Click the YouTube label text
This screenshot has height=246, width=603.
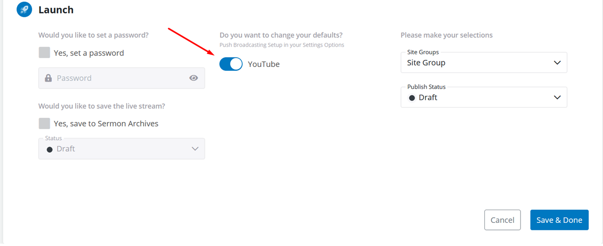click(x=264, y=64)
